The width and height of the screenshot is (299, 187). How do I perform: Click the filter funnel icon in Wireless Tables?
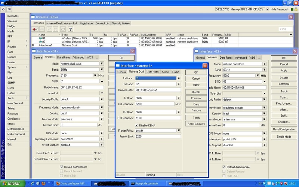pos(71,29)
